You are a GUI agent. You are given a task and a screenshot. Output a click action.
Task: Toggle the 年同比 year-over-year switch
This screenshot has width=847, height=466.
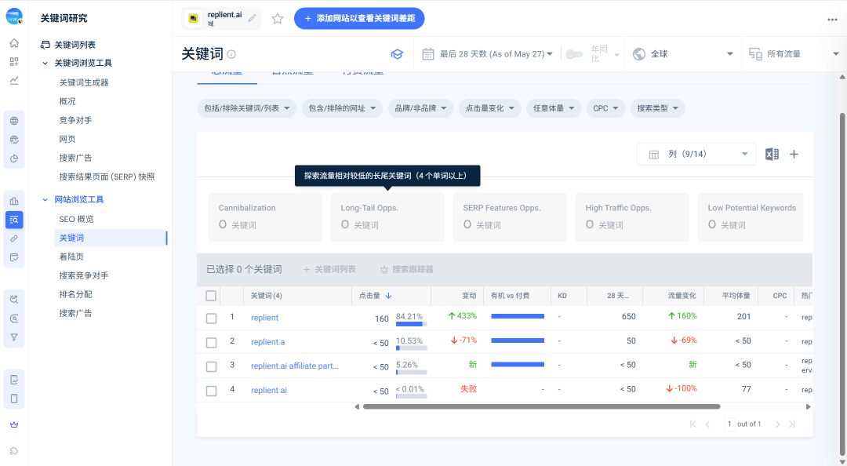pyautogui.click(x=574, y=54)
